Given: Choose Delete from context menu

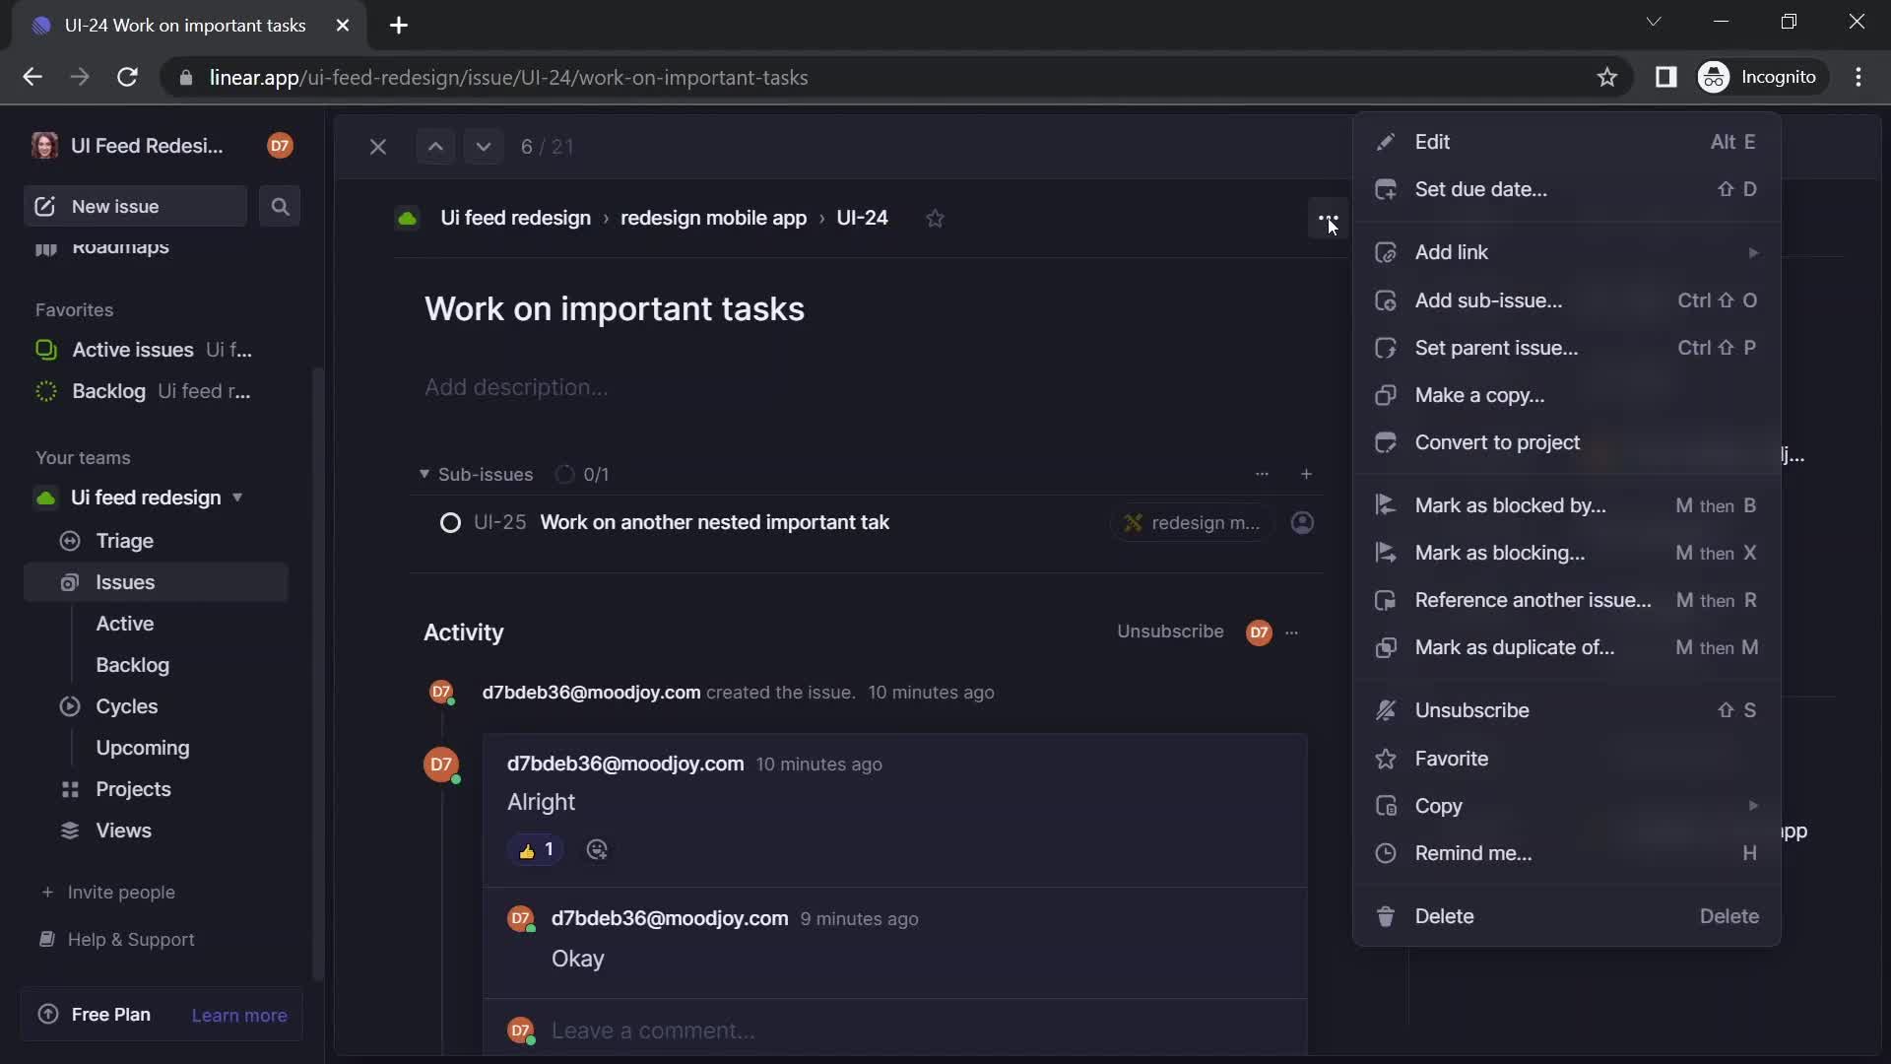Looking at the screenshot, I should pos(1566,916).
